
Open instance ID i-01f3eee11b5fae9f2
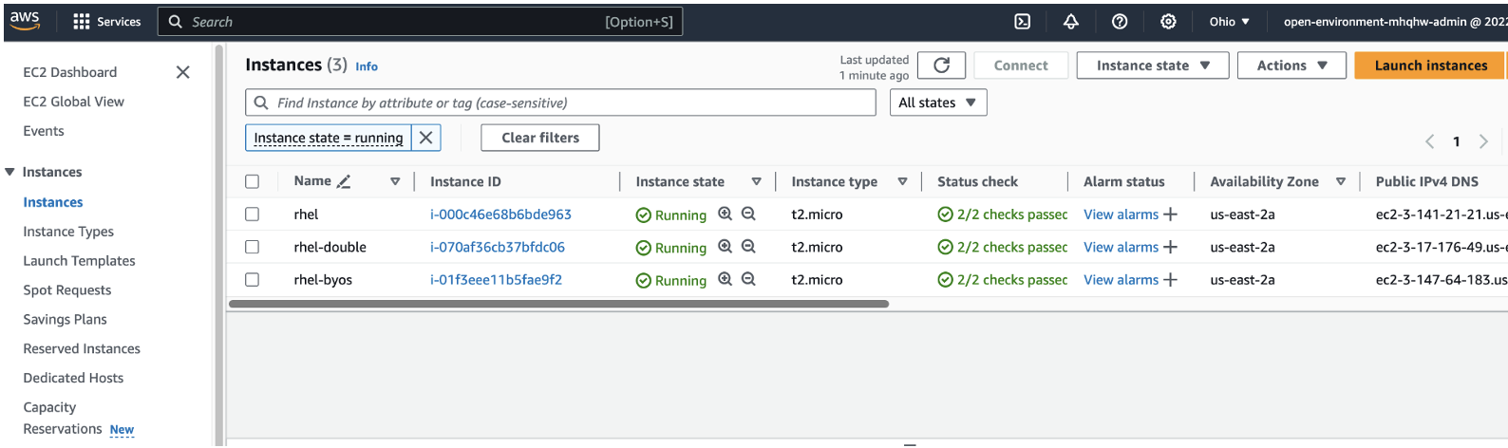pyautogui.click(x=496, y=280)
